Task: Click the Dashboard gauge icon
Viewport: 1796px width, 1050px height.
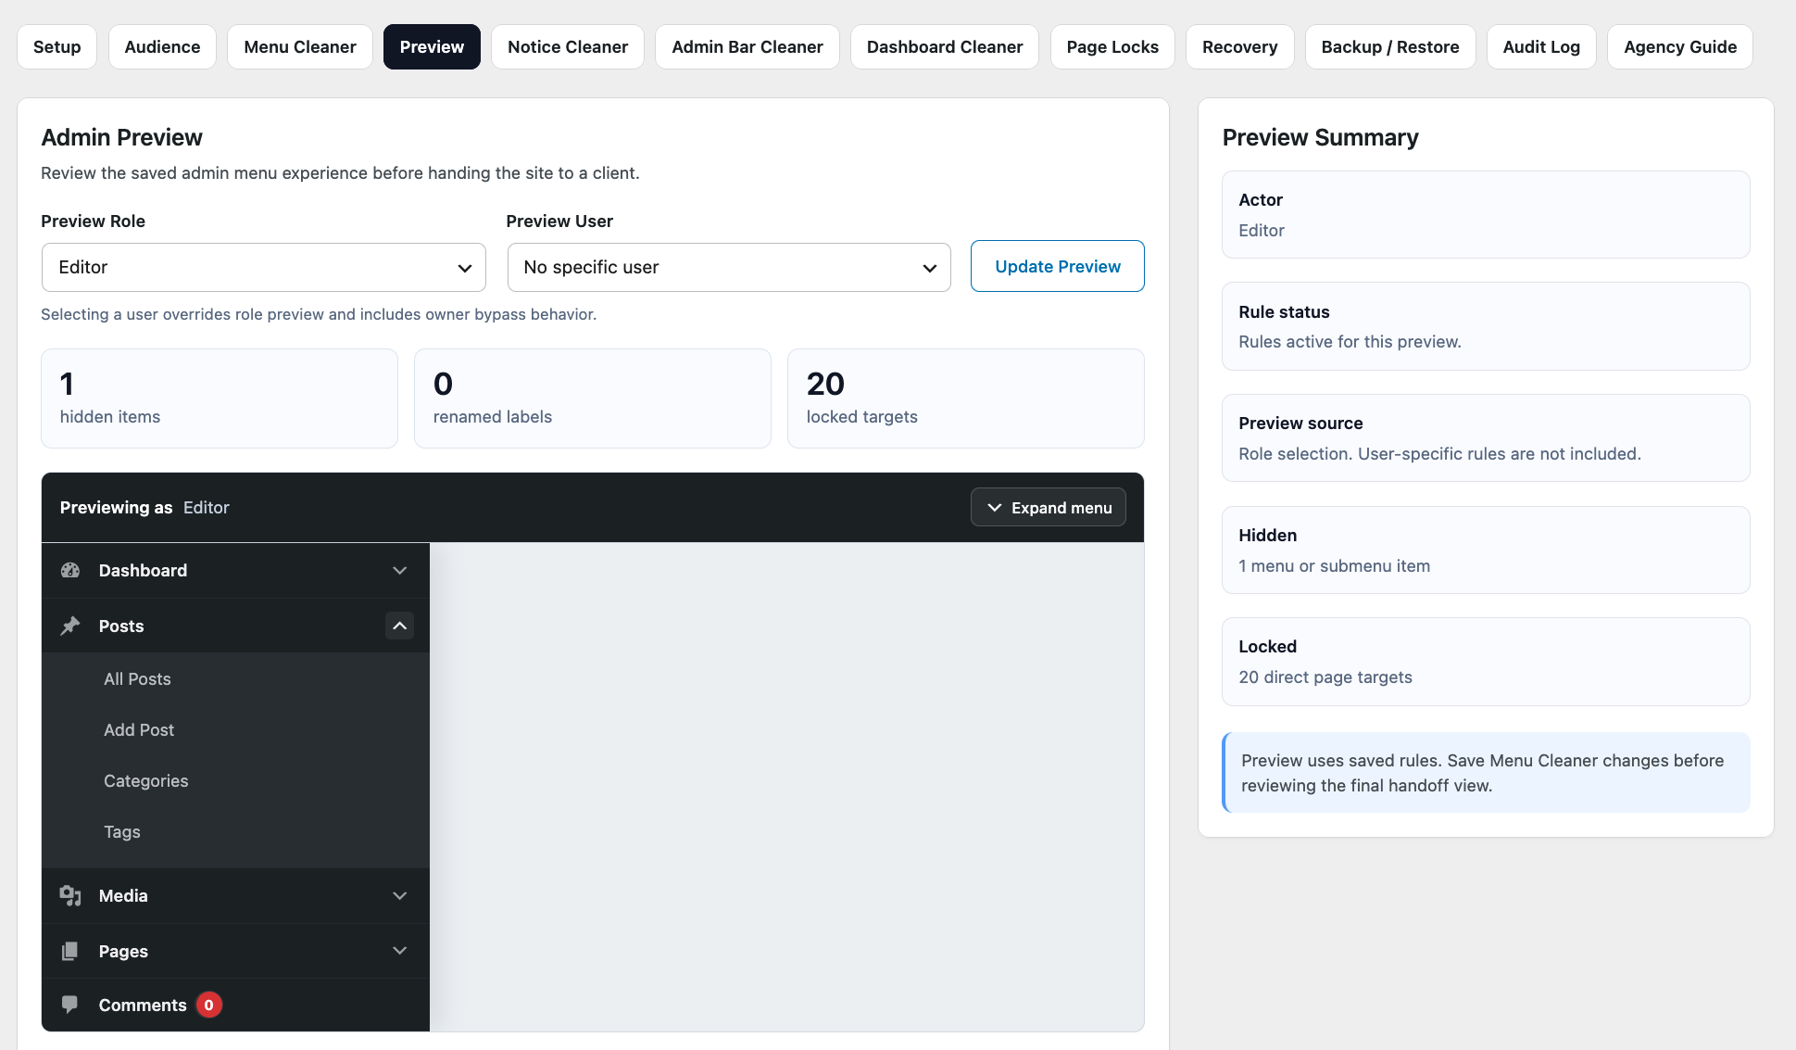Action: point(70,570)
